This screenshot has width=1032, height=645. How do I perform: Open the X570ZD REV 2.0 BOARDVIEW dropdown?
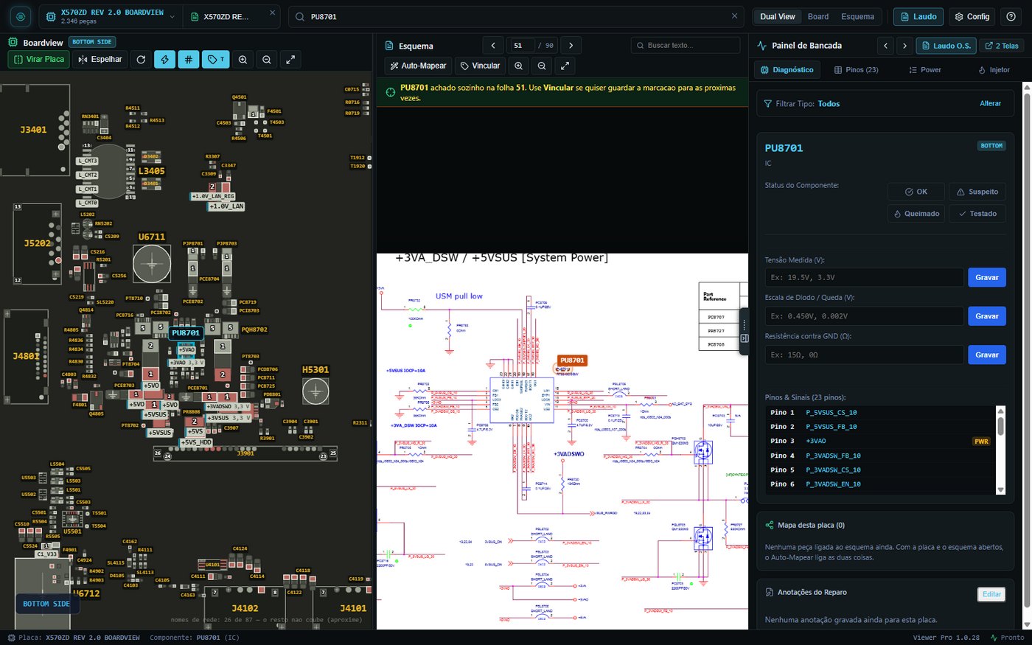point(111,16)
